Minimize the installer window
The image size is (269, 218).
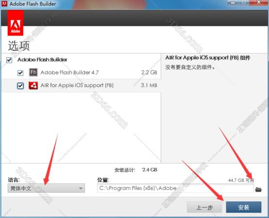point(233,2)
